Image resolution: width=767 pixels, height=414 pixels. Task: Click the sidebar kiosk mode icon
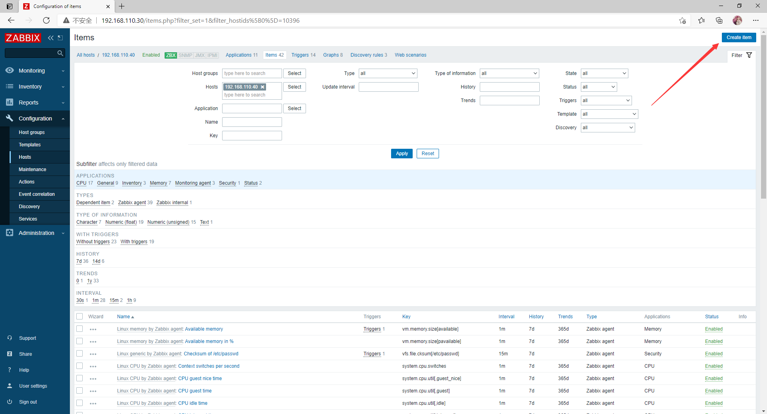[60, 38]
